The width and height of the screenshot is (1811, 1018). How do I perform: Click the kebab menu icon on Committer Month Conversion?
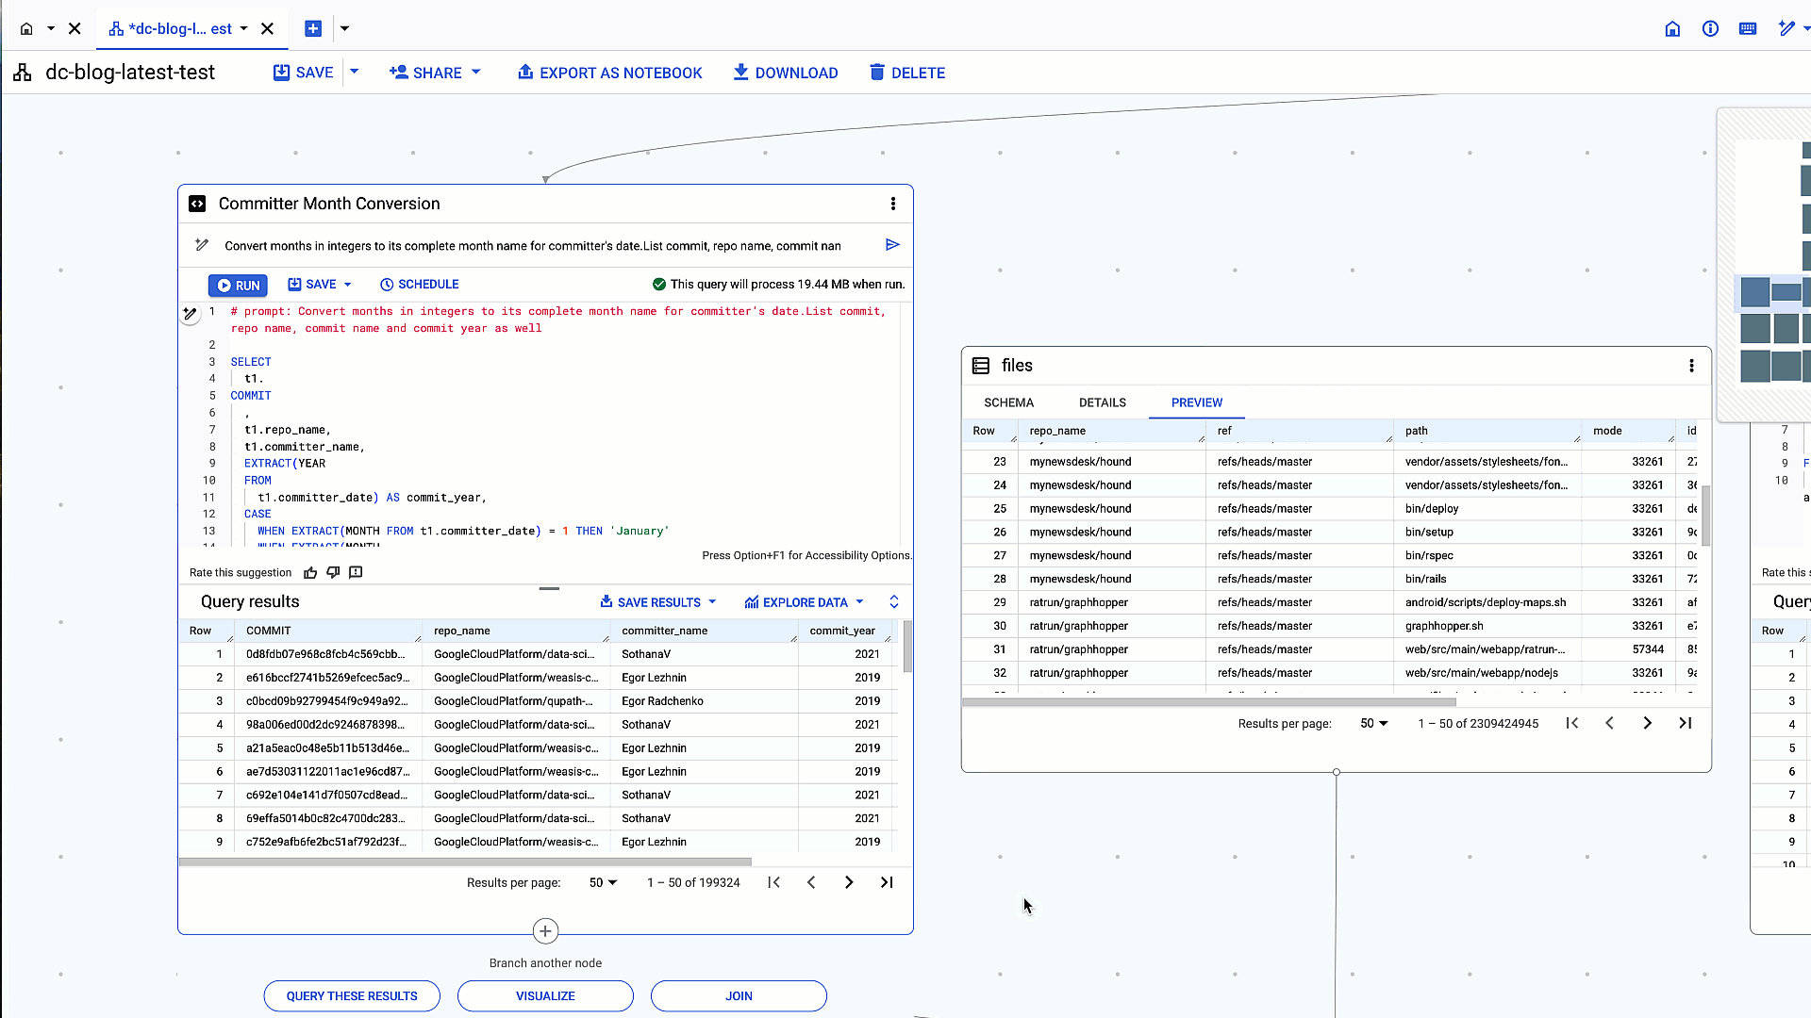[893, 204]
